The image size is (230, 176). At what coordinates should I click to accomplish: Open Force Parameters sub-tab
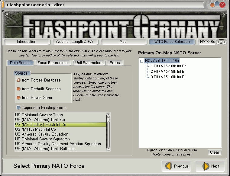pos(53,63)
